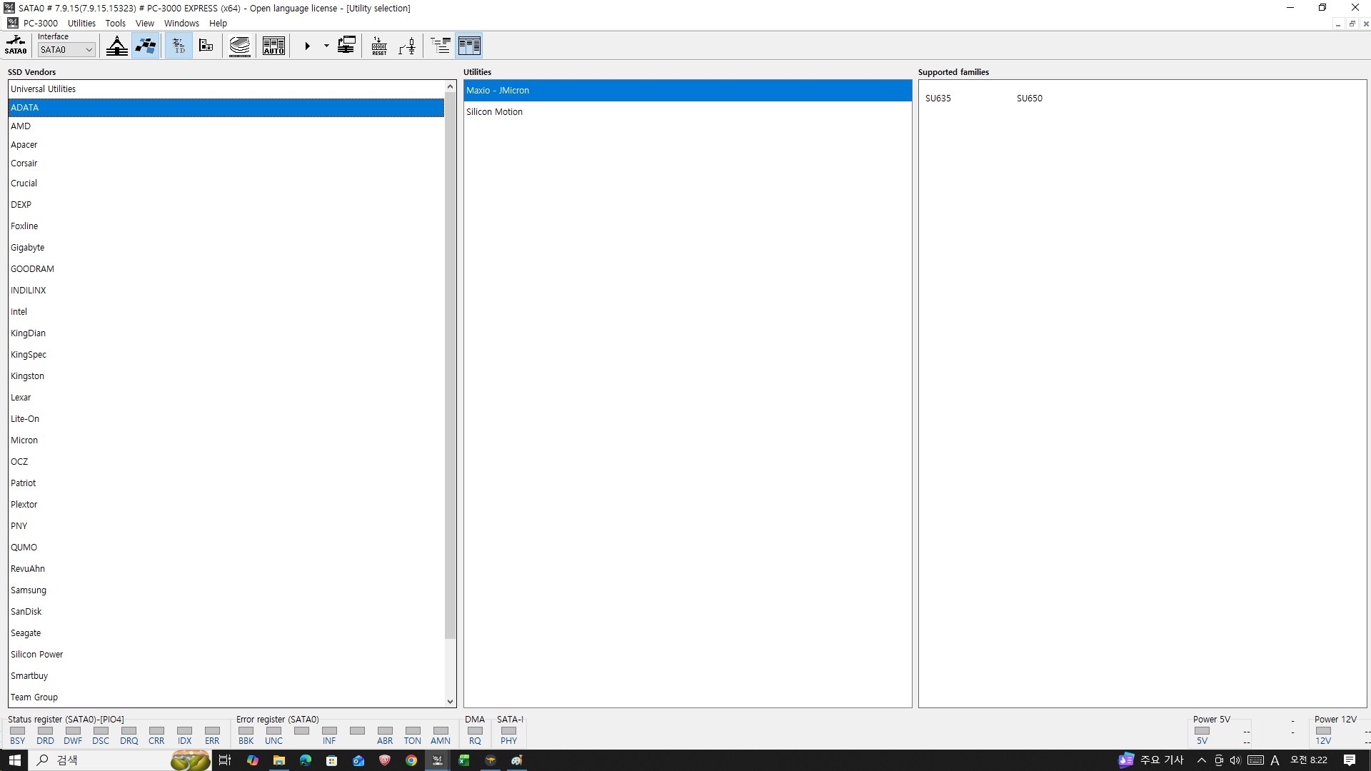
Task: Open Microsoft Edge from the taskbar
Action: point(306,760)
